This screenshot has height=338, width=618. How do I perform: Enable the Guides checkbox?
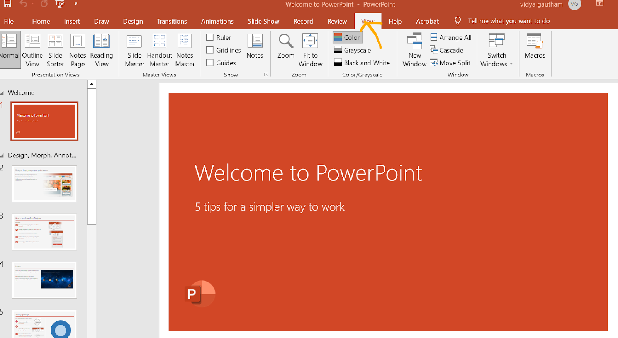[x=210, y=63]
